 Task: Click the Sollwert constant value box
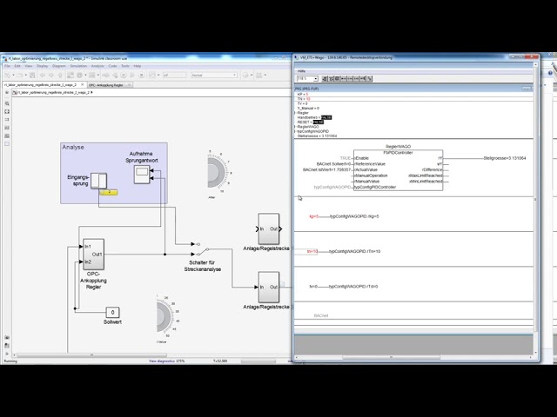(x=111, y=312)
